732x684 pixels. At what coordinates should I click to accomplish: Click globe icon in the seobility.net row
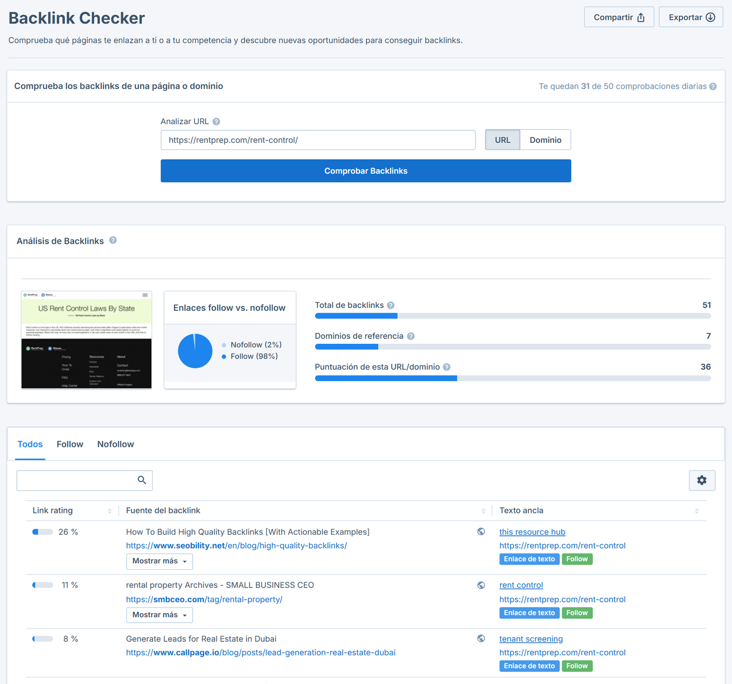(481, 532)
